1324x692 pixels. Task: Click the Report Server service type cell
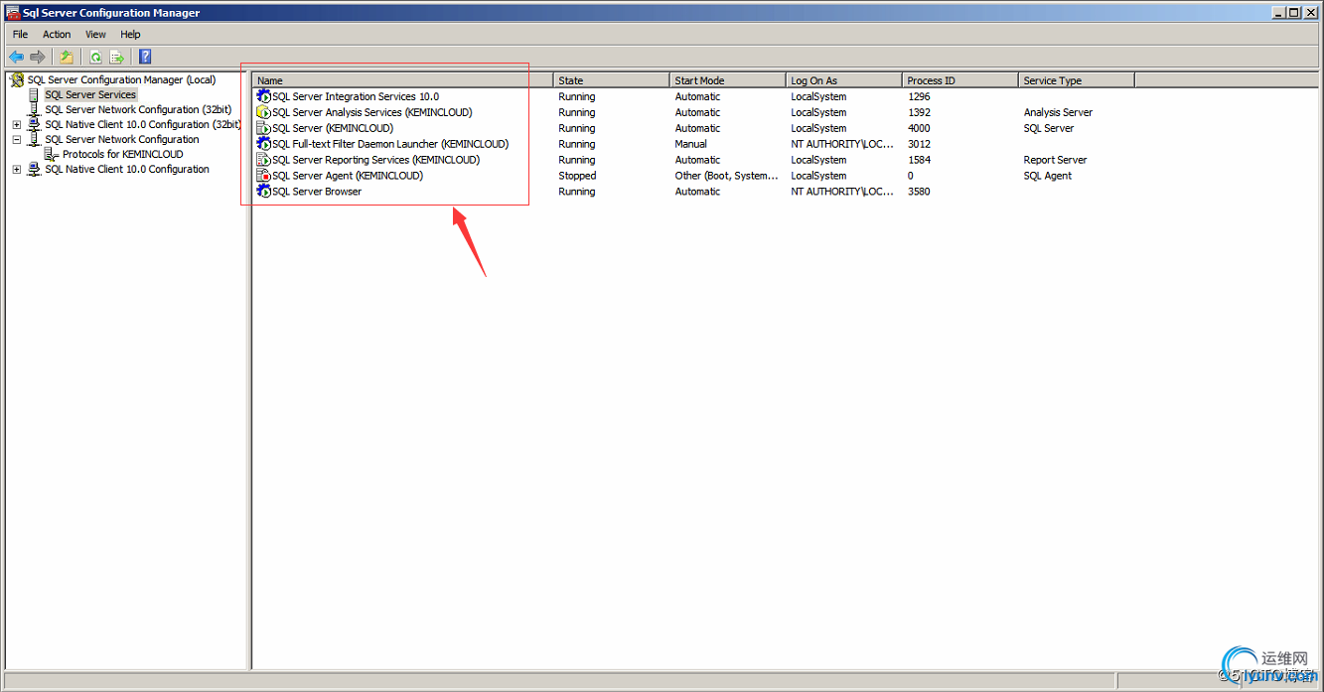pos(1055,160)
